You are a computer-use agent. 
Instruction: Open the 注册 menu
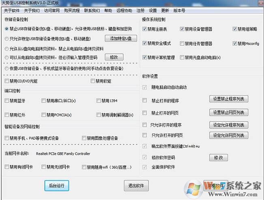(140, 11)
